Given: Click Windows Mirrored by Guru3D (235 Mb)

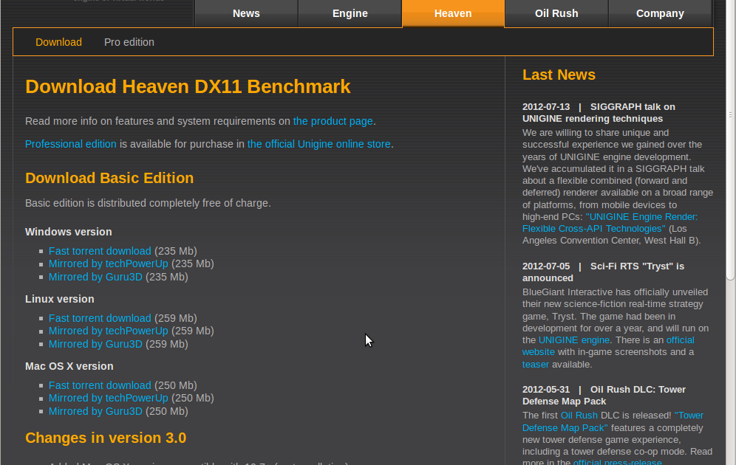Looking at the screenshot, I should coord(95,277).
